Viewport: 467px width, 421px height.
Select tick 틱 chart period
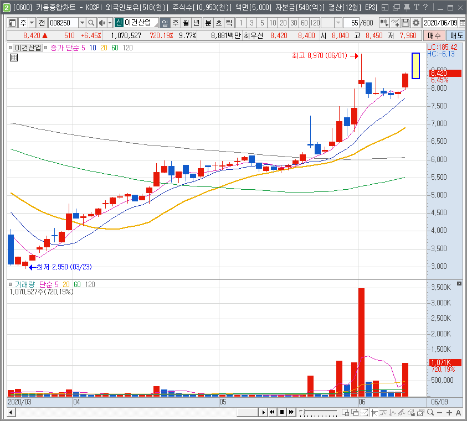click(229, 23)
